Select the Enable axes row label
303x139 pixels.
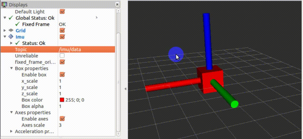click(35, 119)
